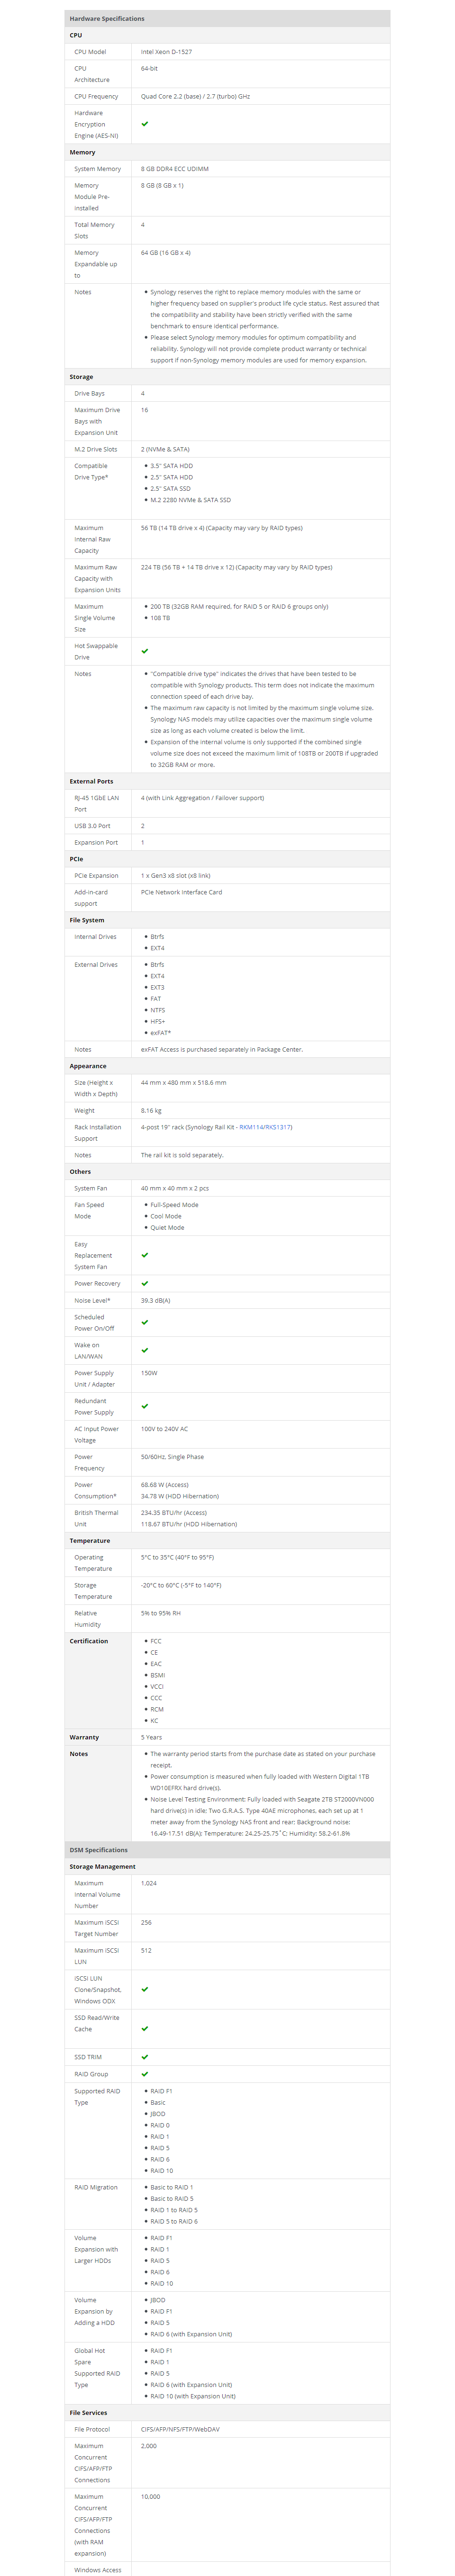Select the 100V to 240V AC value
Viewport: 455px width, 2576px height.
click(165, 1429)
